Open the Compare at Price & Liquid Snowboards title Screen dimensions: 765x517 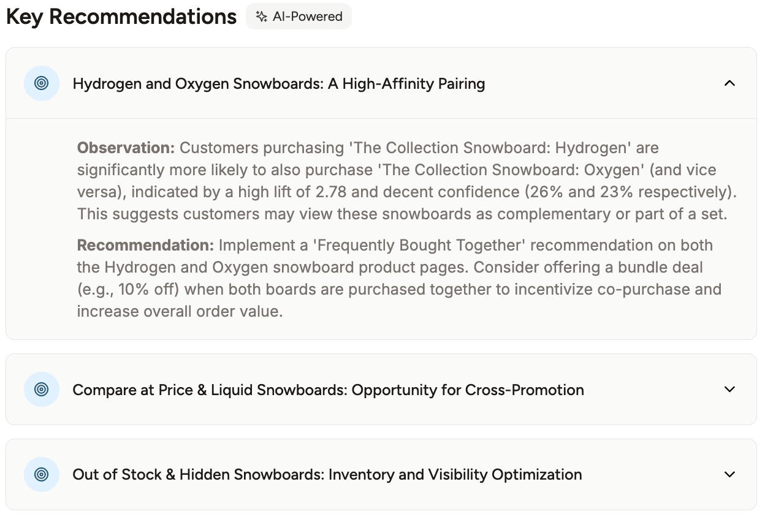[328, 390]
